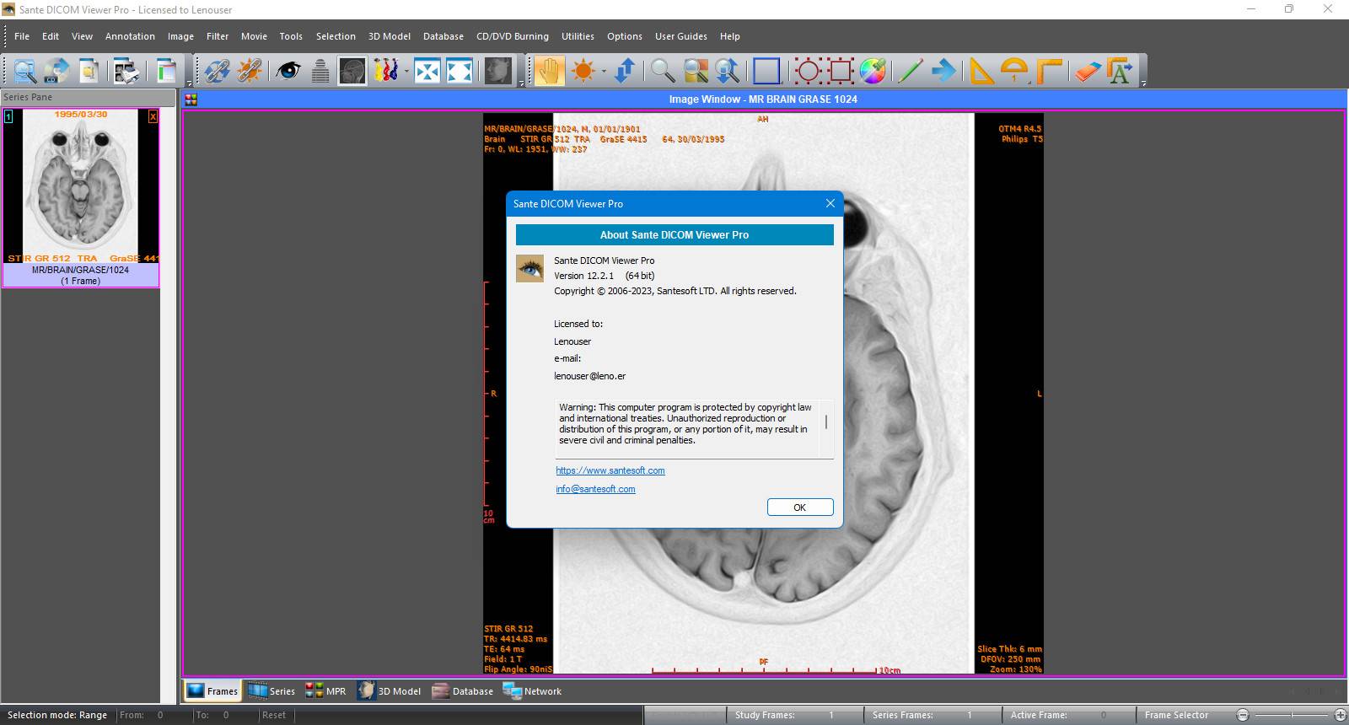1349x725 pixels.
Task: Select the green pencil draw tool
Action: click(x=911, y=71)
